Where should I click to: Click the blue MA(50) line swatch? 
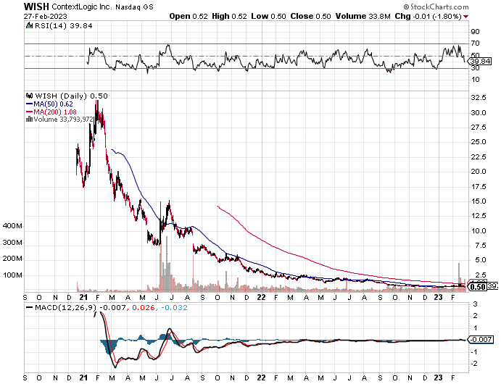pos(30,104)
